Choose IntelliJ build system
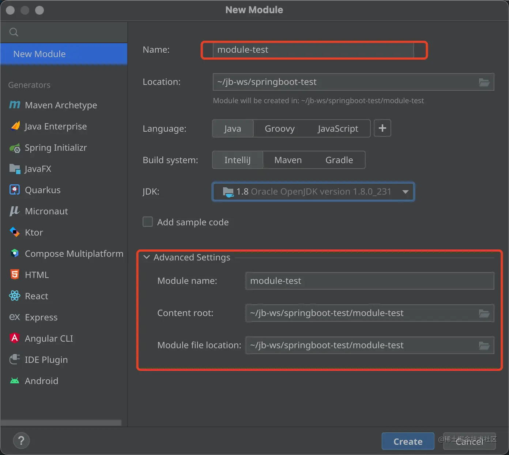Image resolution: width=509 pixels, height=455 pixels. [x=238, y=160]
